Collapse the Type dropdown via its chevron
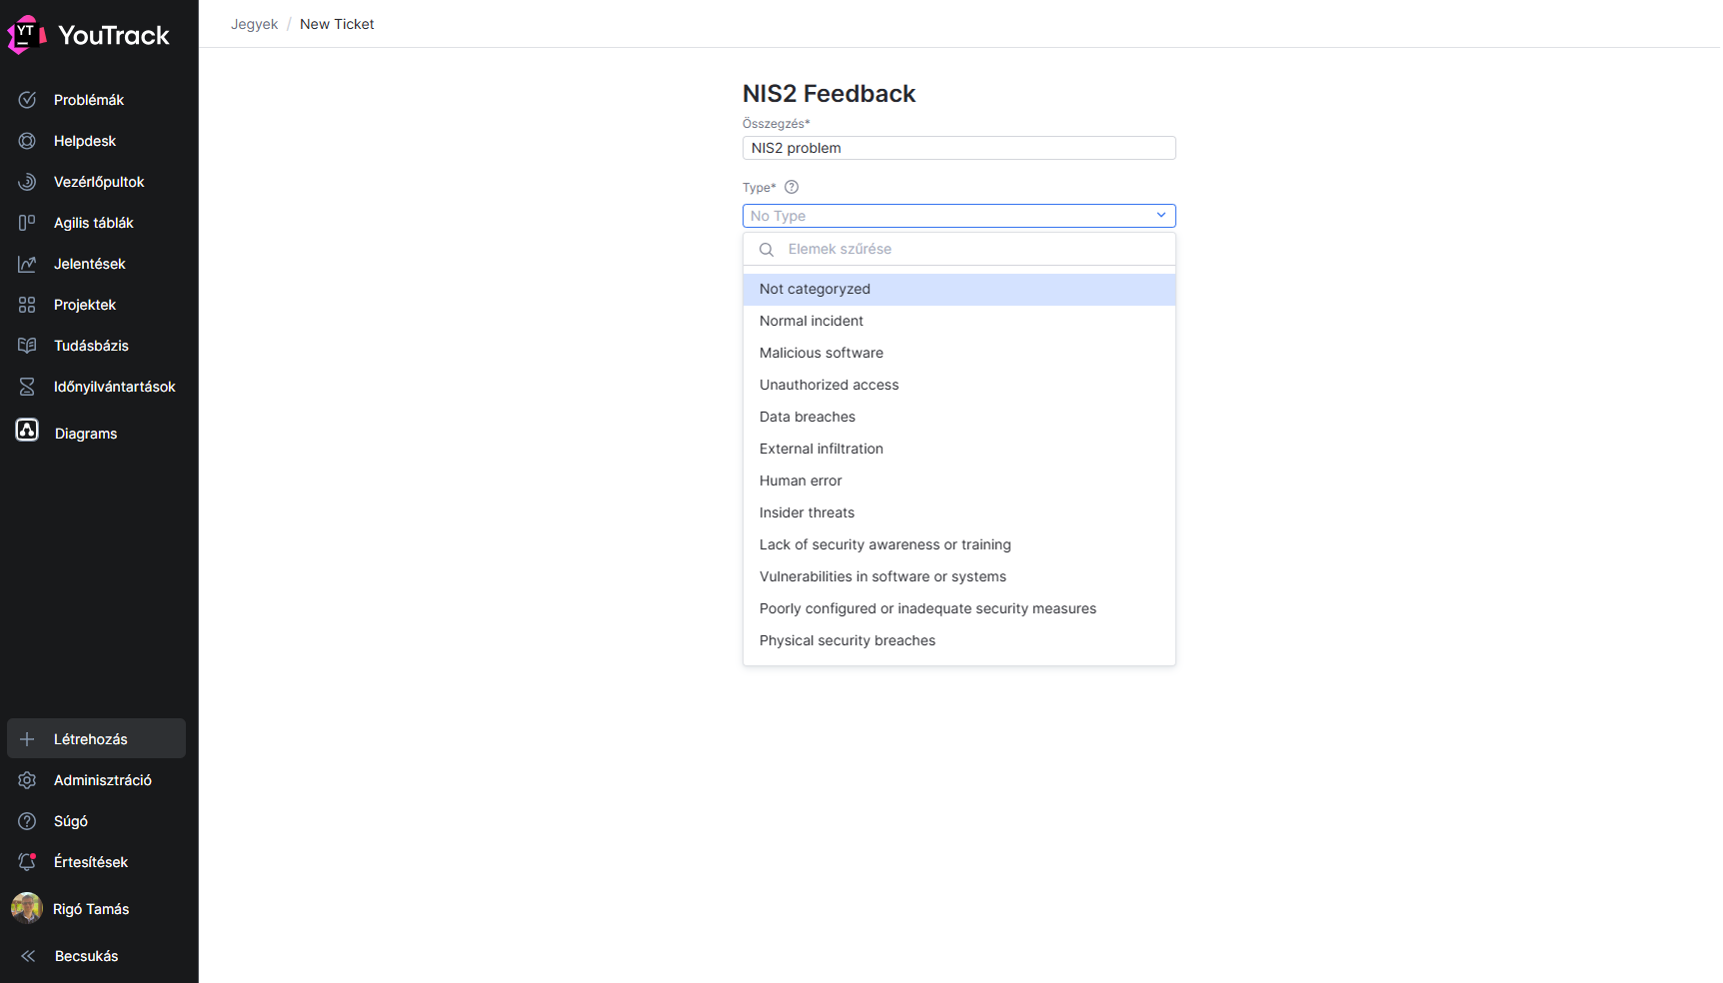This screenshot has width=1723, height=983. (1160, 216)
